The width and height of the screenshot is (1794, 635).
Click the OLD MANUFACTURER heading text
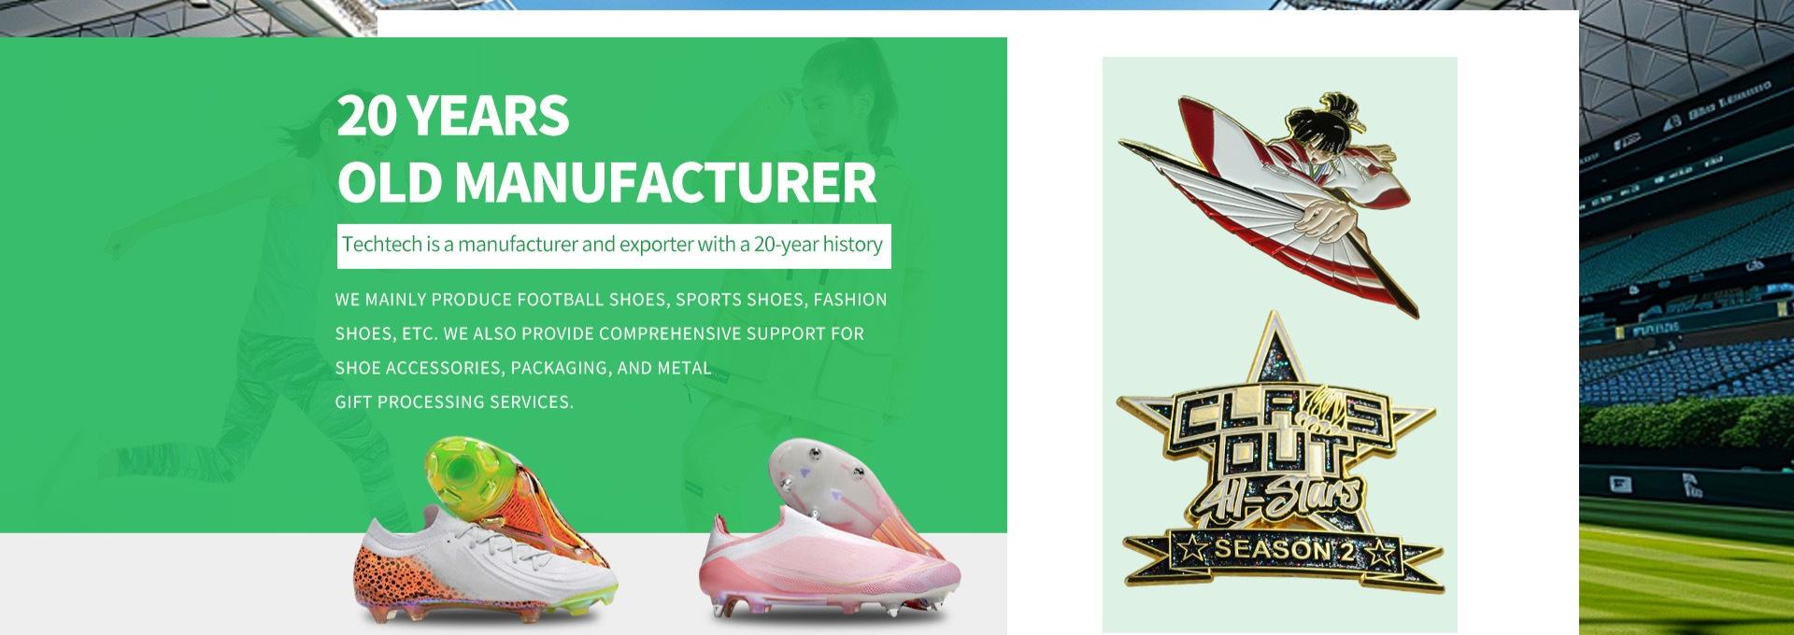tap(607, 182)
